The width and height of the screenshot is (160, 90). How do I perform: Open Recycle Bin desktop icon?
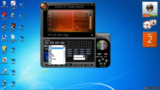point(4,4)
